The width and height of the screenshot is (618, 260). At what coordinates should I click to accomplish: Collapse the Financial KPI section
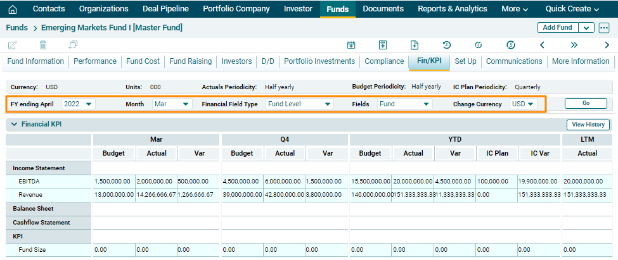14,125
